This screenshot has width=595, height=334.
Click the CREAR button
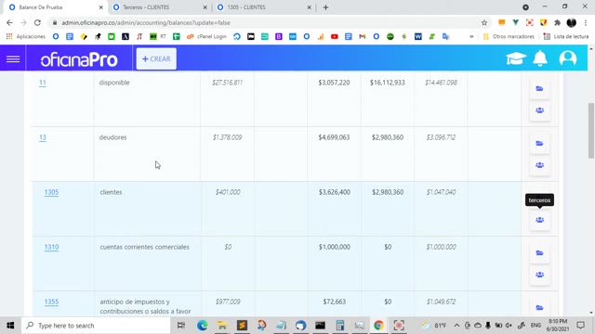point(156,58)
